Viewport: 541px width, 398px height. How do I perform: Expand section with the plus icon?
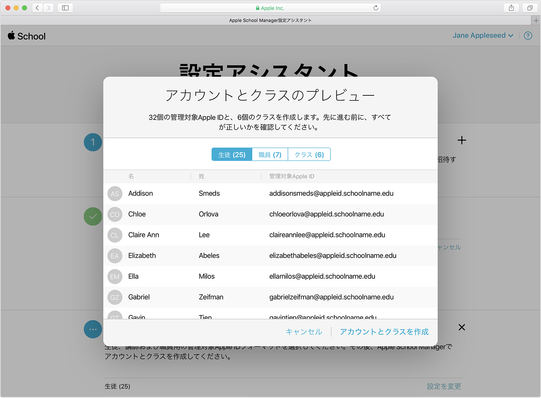click(462, 140)
